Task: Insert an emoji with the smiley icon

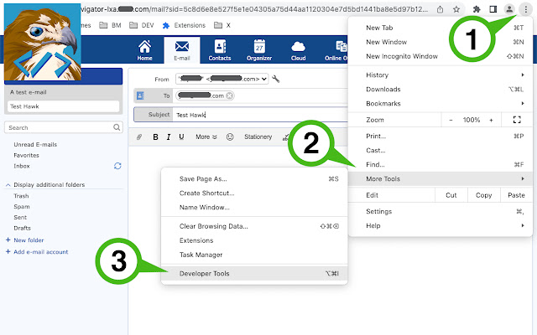Action: 230,137
